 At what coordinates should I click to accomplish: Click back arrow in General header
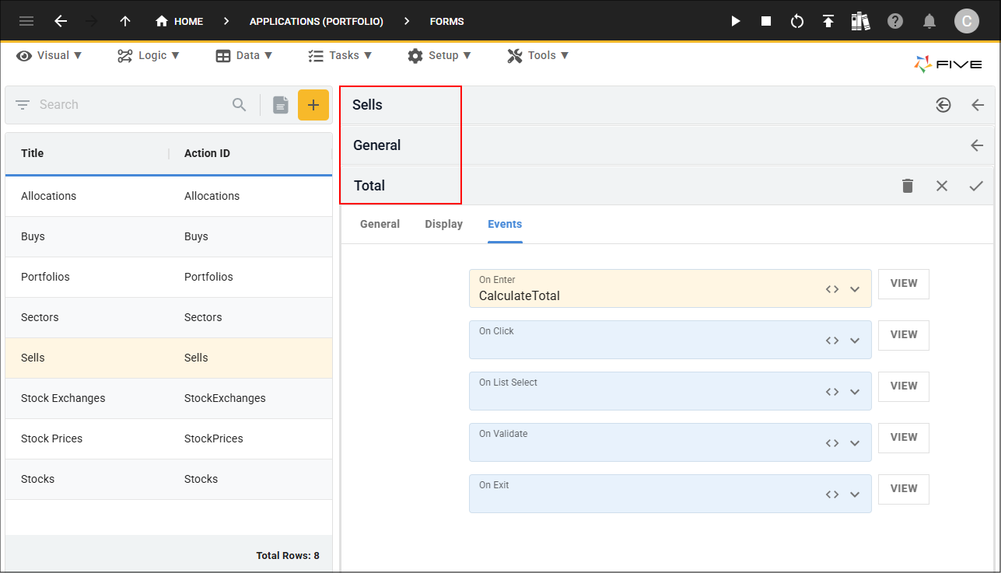(978, 145)
